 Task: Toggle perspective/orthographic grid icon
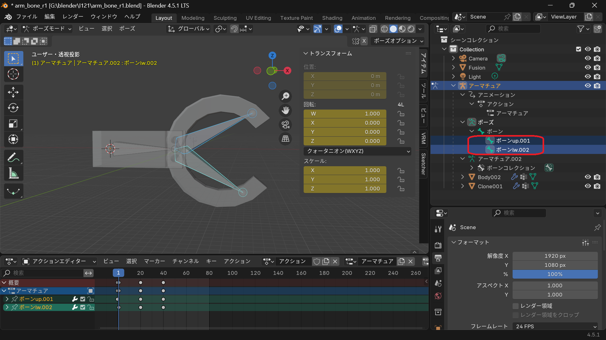coord(286,139)
